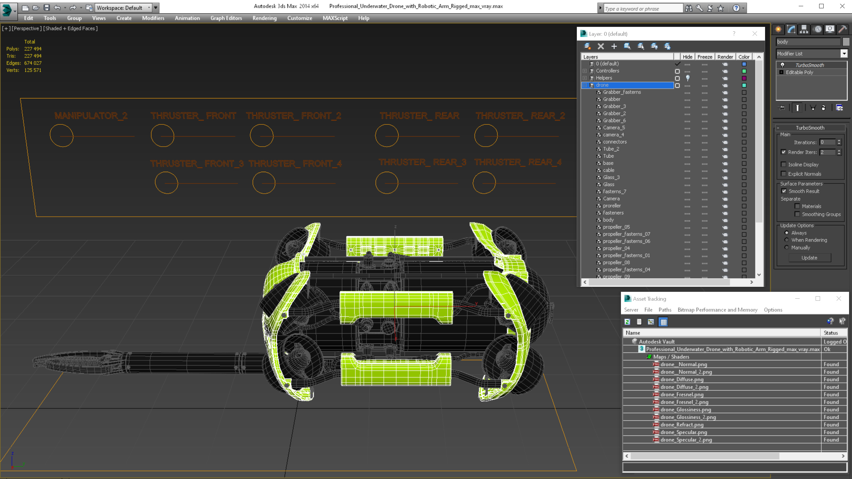The width and height of the screenshot is (852, 479).
Task: Click Hide/Unhide All Layers icon
Action: tap(654, 46)
